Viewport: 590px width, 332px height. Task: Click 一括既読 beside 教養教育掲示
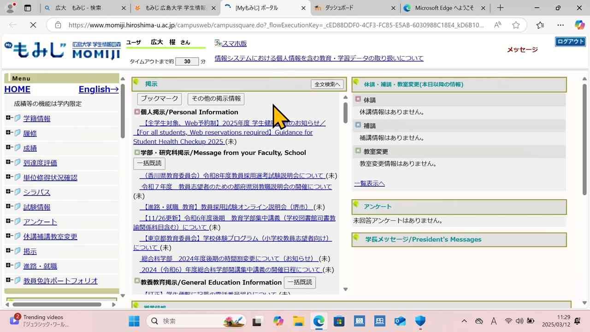pos(300,282)
